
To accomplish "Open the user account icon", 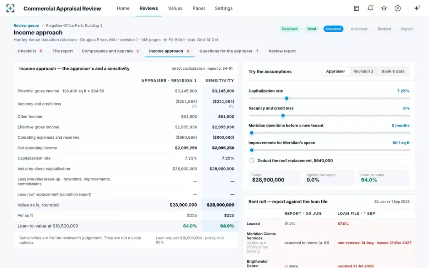I will [398, 8].
